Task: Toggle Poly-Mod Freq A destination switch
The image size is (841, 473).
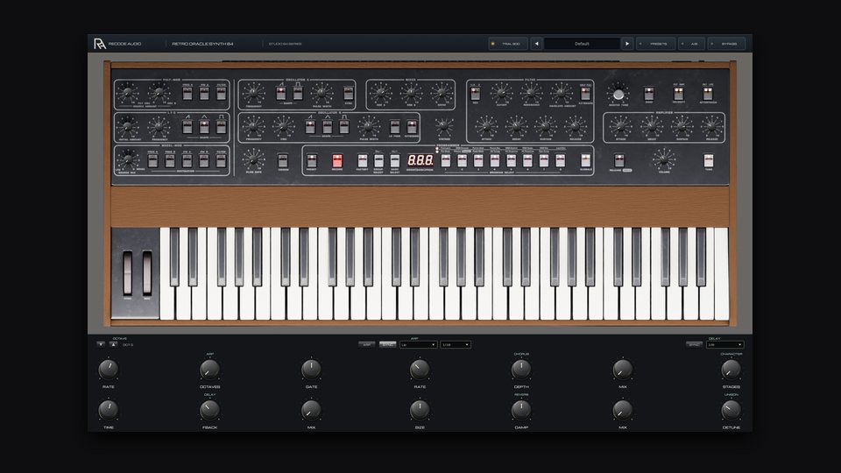Action: click(x=187, y=94)
